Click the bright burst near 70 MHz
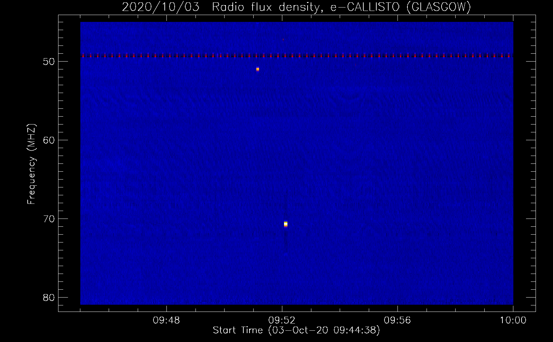This screenshot has height=342, width=553. [286, 224]
